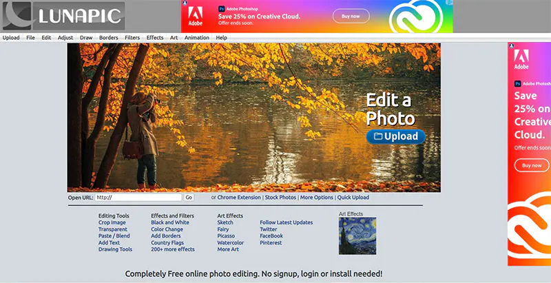Viewport: 551px width, 283px height.
Task: Open the Effects menu
Action: [155, 38]
